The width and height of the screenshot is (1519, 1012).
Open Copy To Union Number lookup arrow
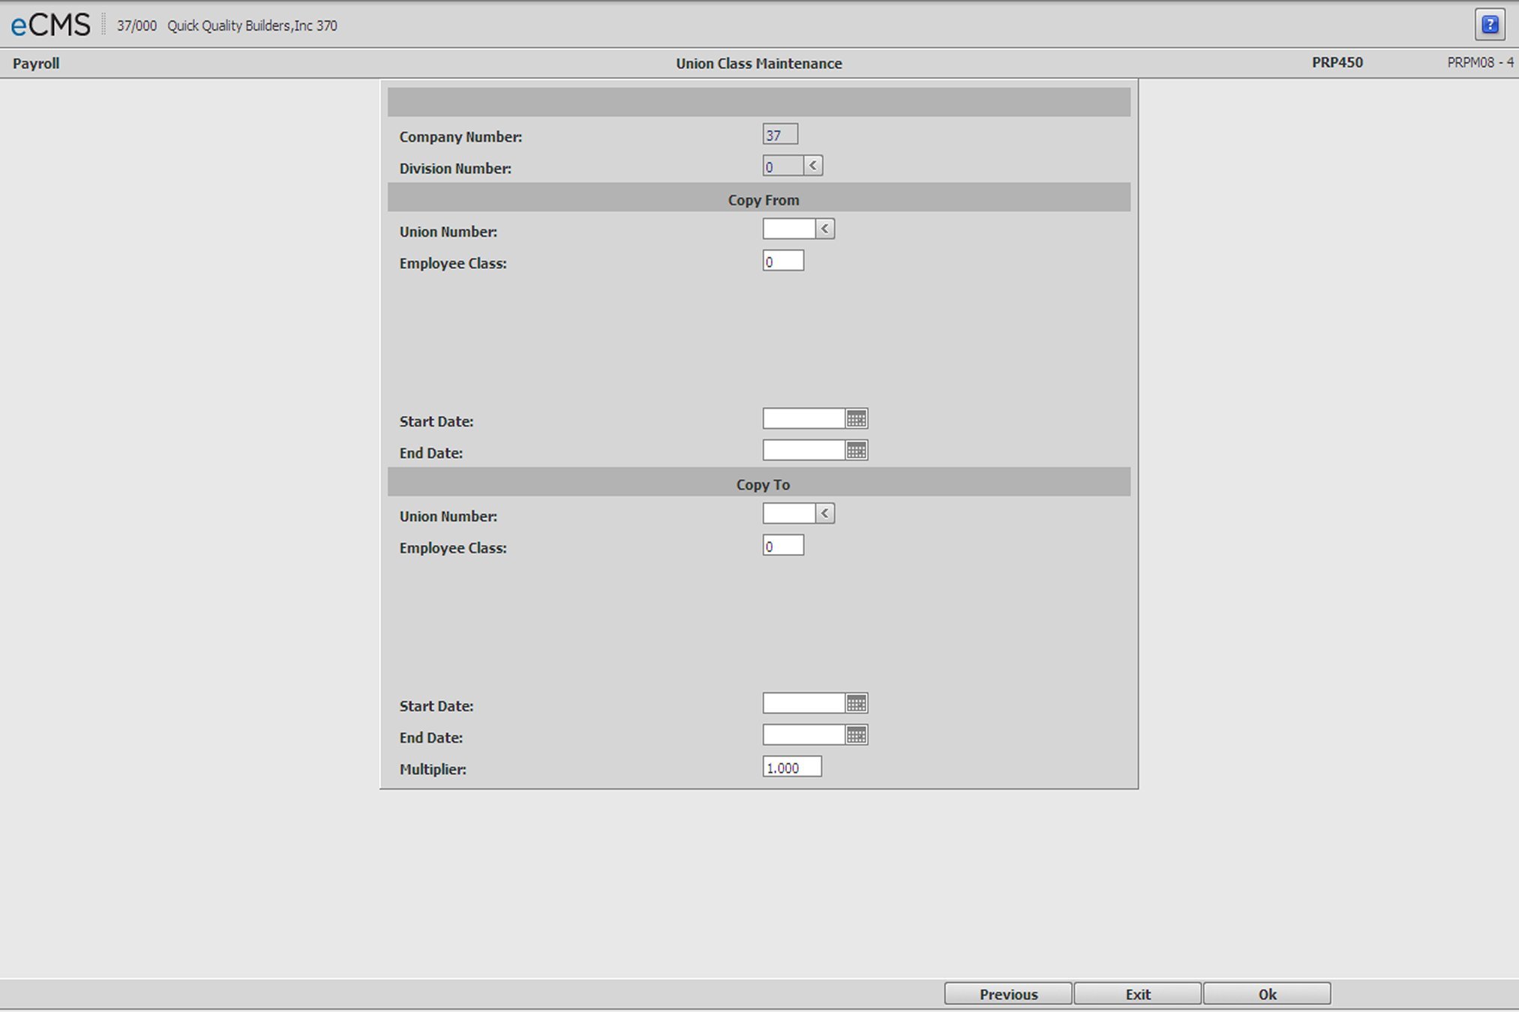(x=824, y=513)
